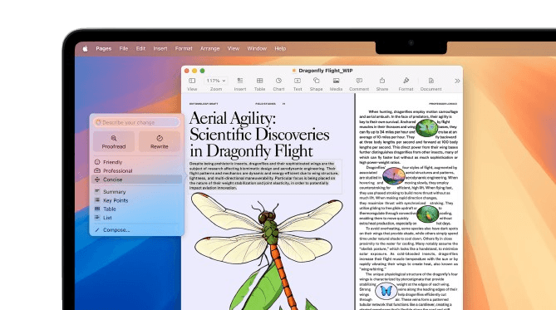
Task: Click the Compose… option
Action: click(137, 230)
